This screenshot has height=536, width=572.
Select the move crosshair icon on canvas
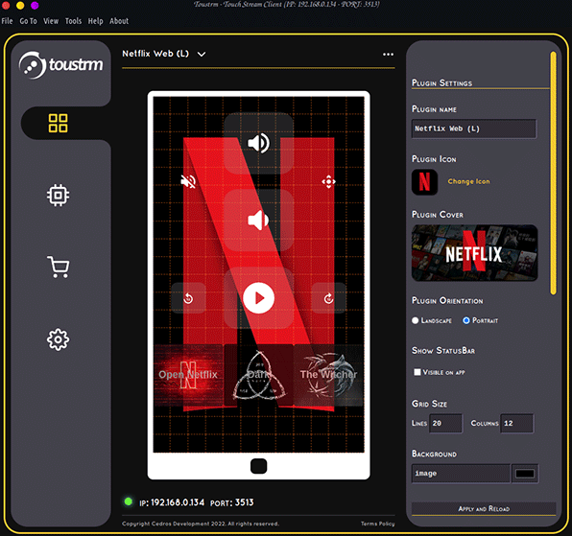[x=328, y=181]
